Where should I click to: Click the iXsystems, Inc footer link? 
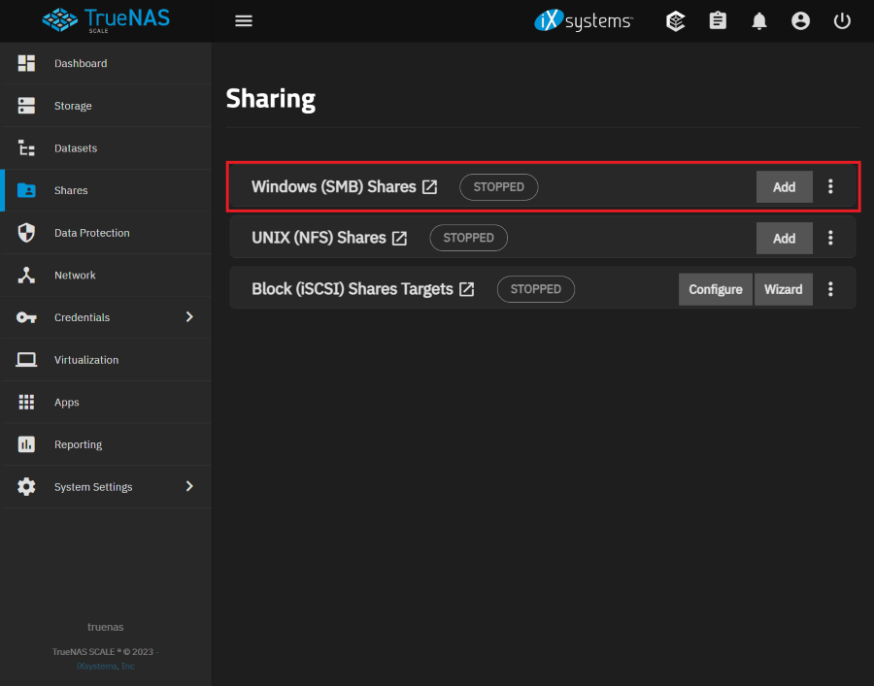[x=106, y=666]
